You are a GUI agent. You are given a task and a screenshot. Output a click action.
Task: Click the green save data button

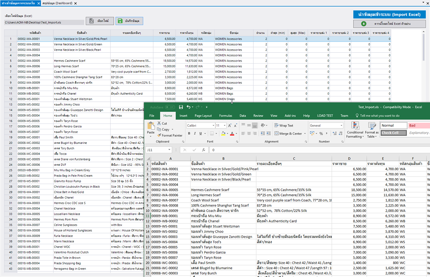pos(129,21)
